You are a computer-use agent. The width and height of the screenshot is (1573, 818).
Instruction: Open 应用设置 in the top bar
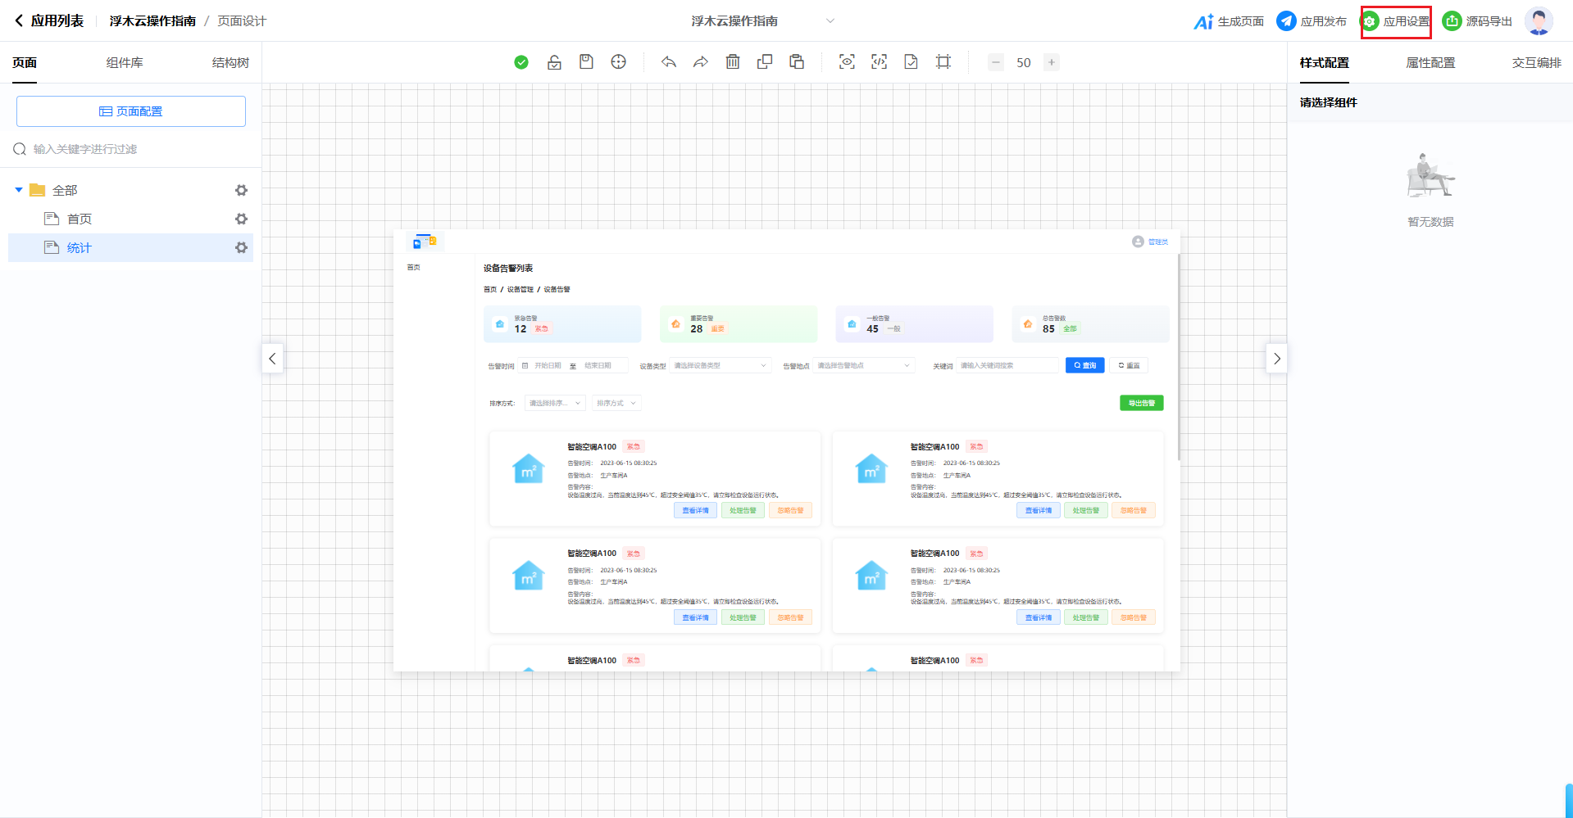(x=1397, y=21)
